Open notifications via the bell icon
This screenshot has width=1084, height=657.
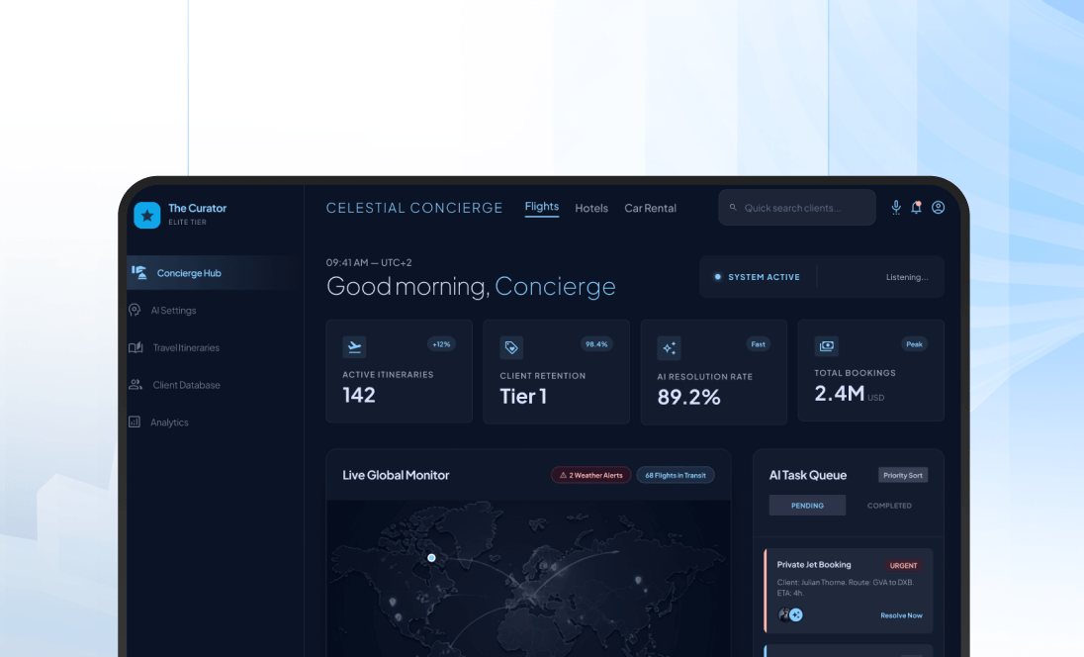point(917,207)
